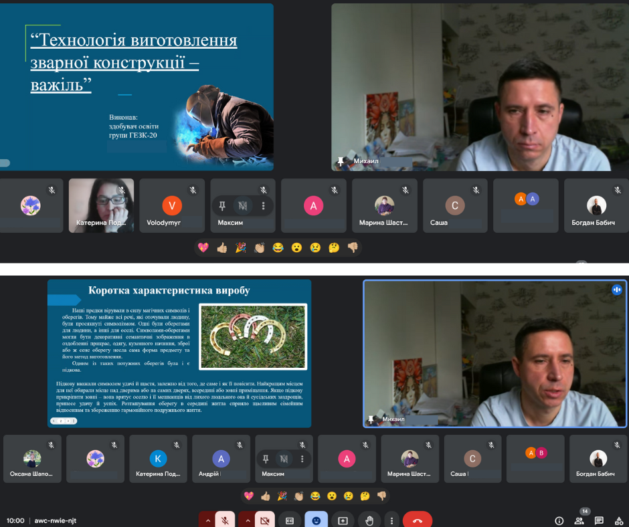Send thumbs up reaction in upper reaction bar
This screenshot has width=629, height=527.
[222, 247]
